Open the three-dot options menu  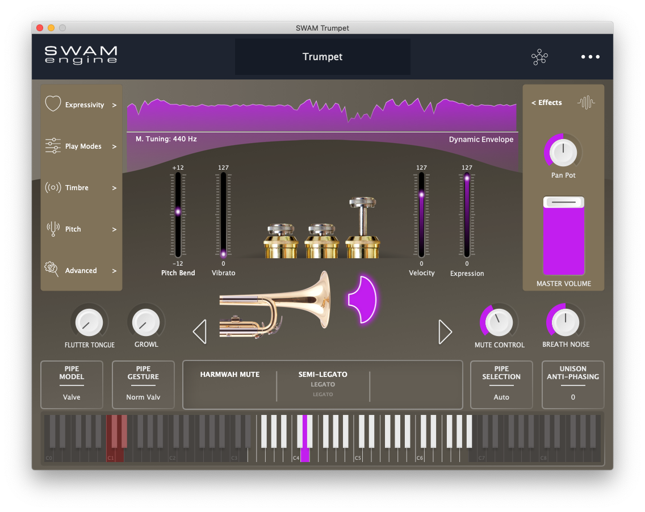click(x=590, y=57)
